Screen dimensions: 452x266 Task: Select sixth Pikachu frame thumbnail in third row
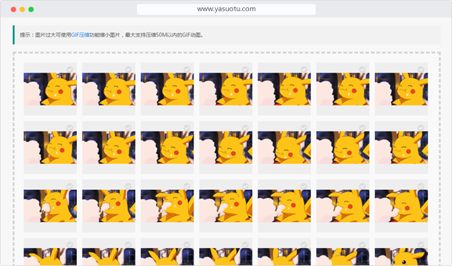pos(343,206)
